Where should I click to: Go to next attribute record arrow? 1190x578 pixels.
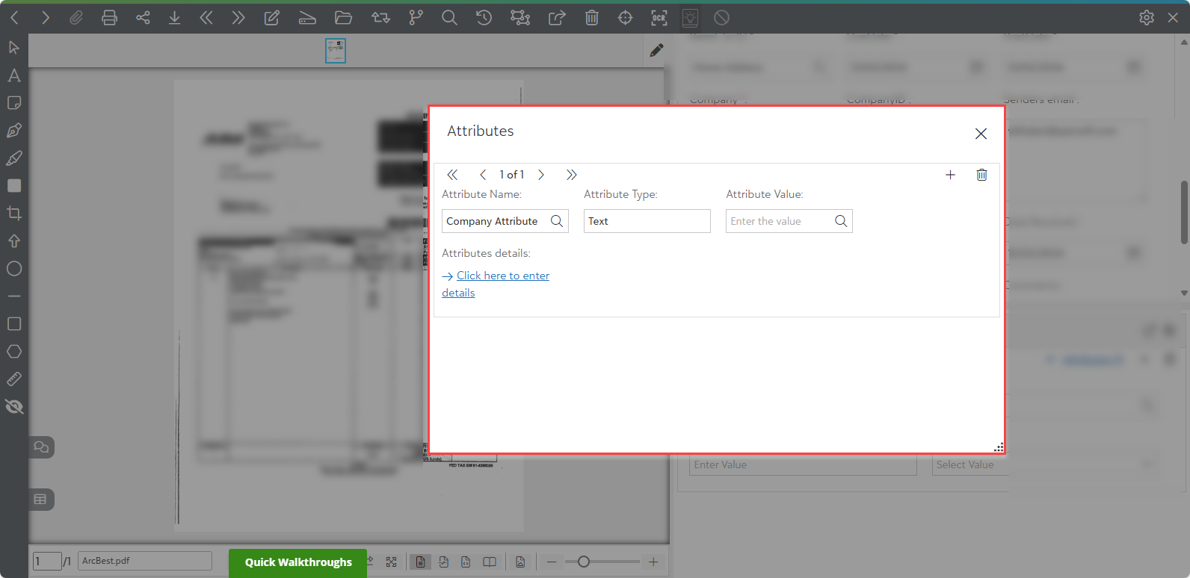pos(541,175)
